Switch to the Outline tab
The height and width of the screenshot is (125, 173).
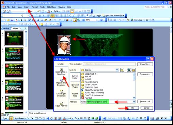(x=6, y=29)
